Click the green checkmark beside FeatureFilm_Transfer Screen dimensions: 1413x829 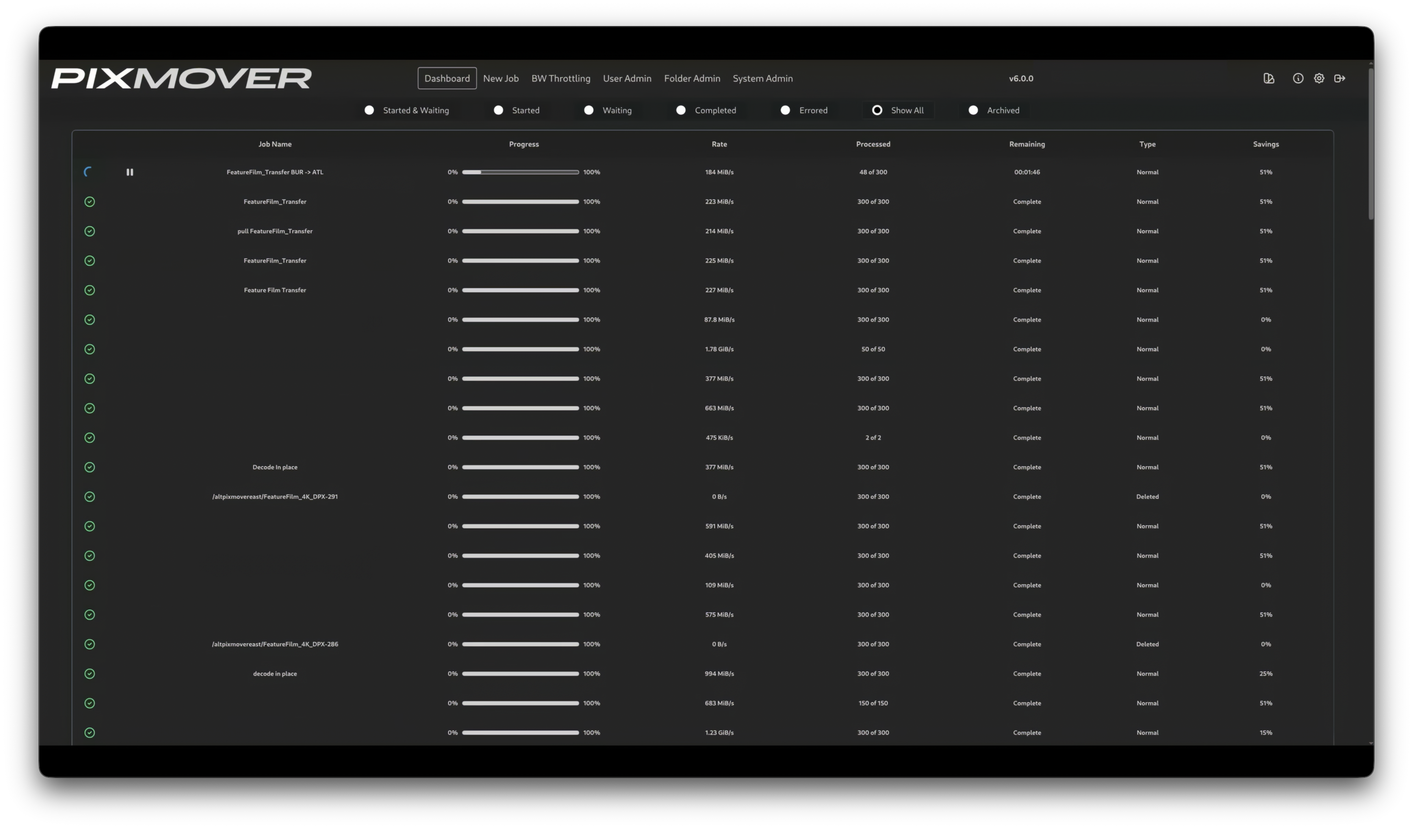click(x=90, y=201)
